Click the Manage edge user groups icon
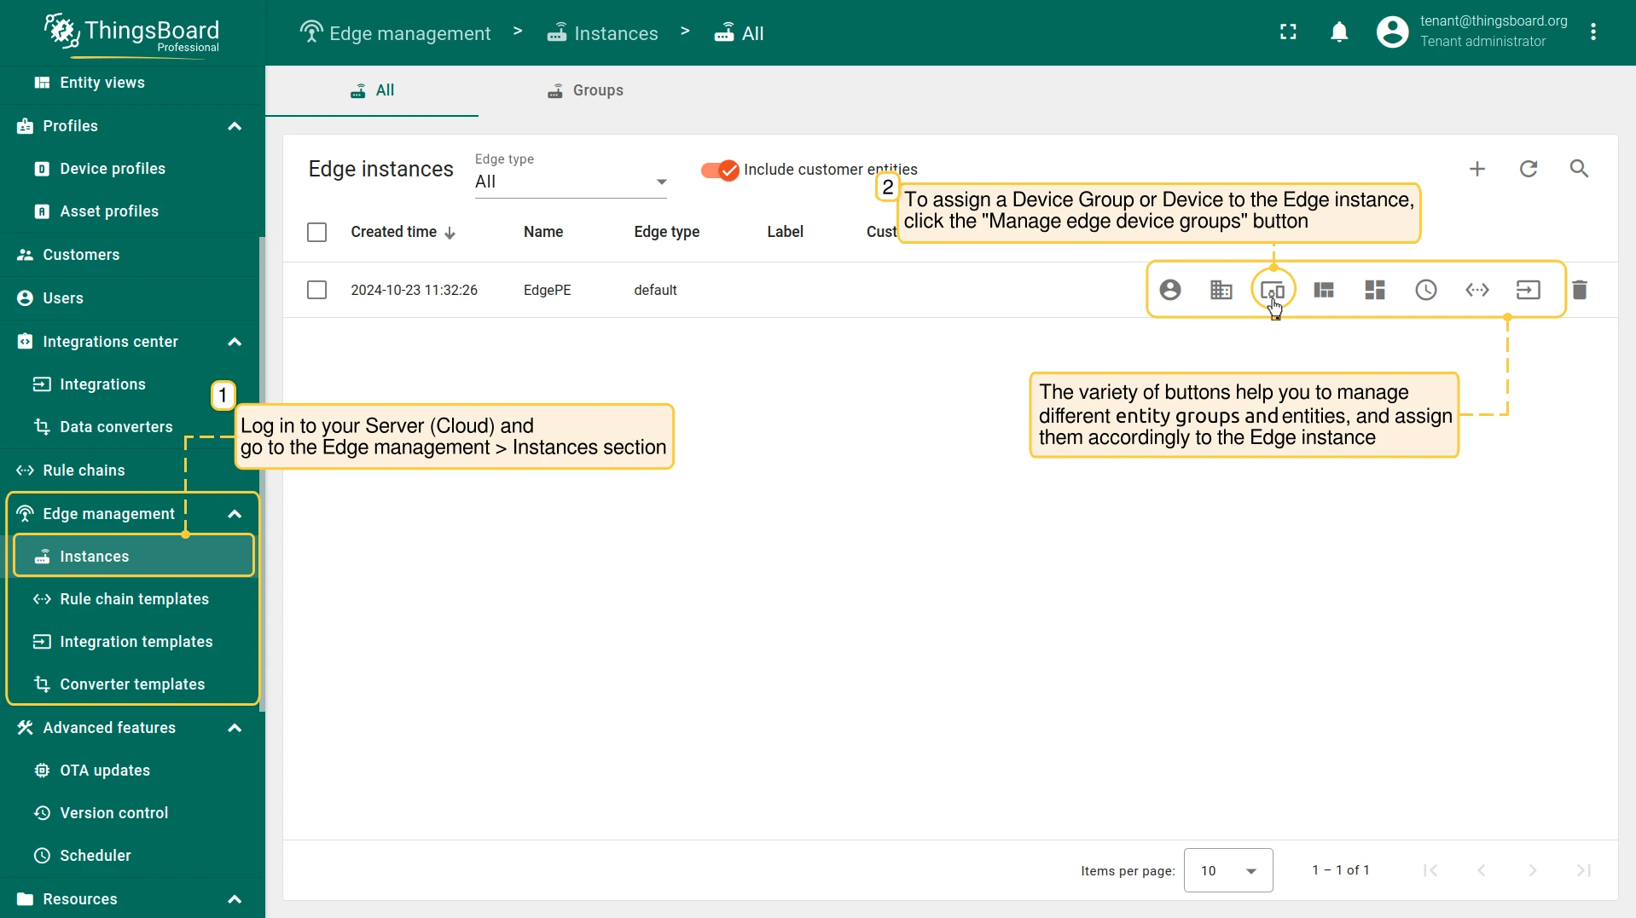This screenshot has height=918, width=1636. [x=1169, y=291]
